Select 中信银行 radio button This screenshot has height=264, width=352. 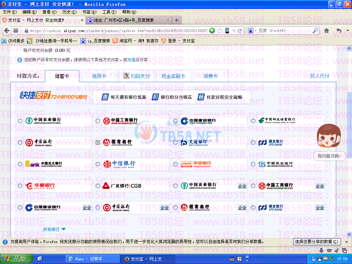tap(98, 164)
